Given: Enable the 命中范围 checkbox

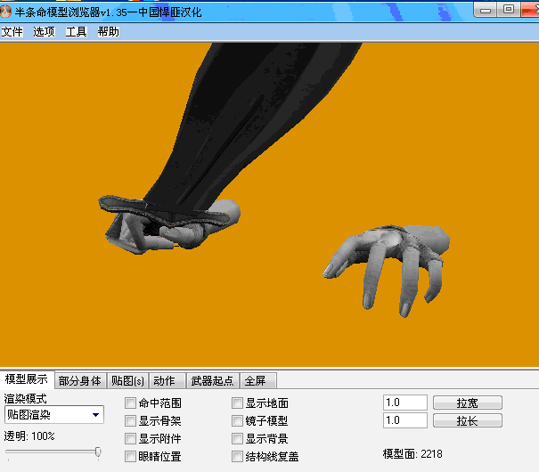Looking at the screenshot, I should (x=131, y=403).
